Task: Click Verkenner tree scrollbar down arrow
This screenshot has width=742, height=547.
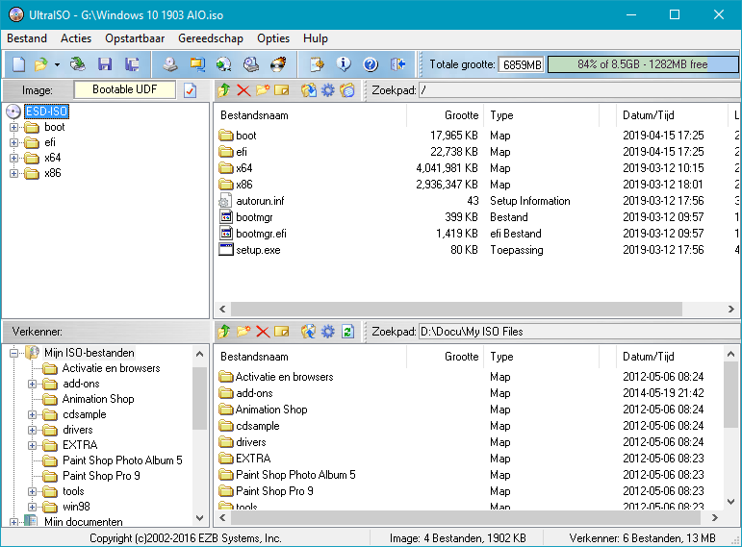Action: (x=200, y=518)
